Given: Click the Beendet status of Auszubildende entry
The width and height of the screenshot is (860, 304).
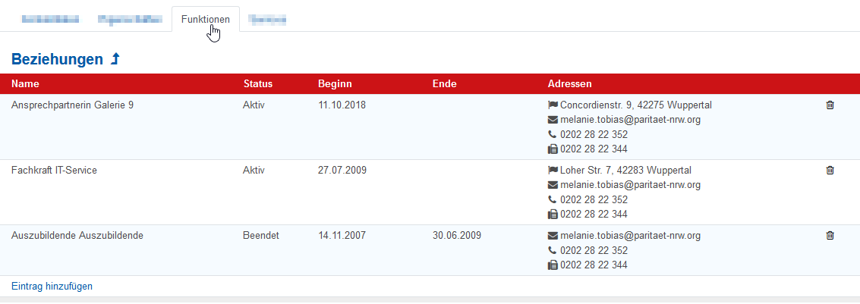Looking at the screenshot, I should click(x=261, y=236).
